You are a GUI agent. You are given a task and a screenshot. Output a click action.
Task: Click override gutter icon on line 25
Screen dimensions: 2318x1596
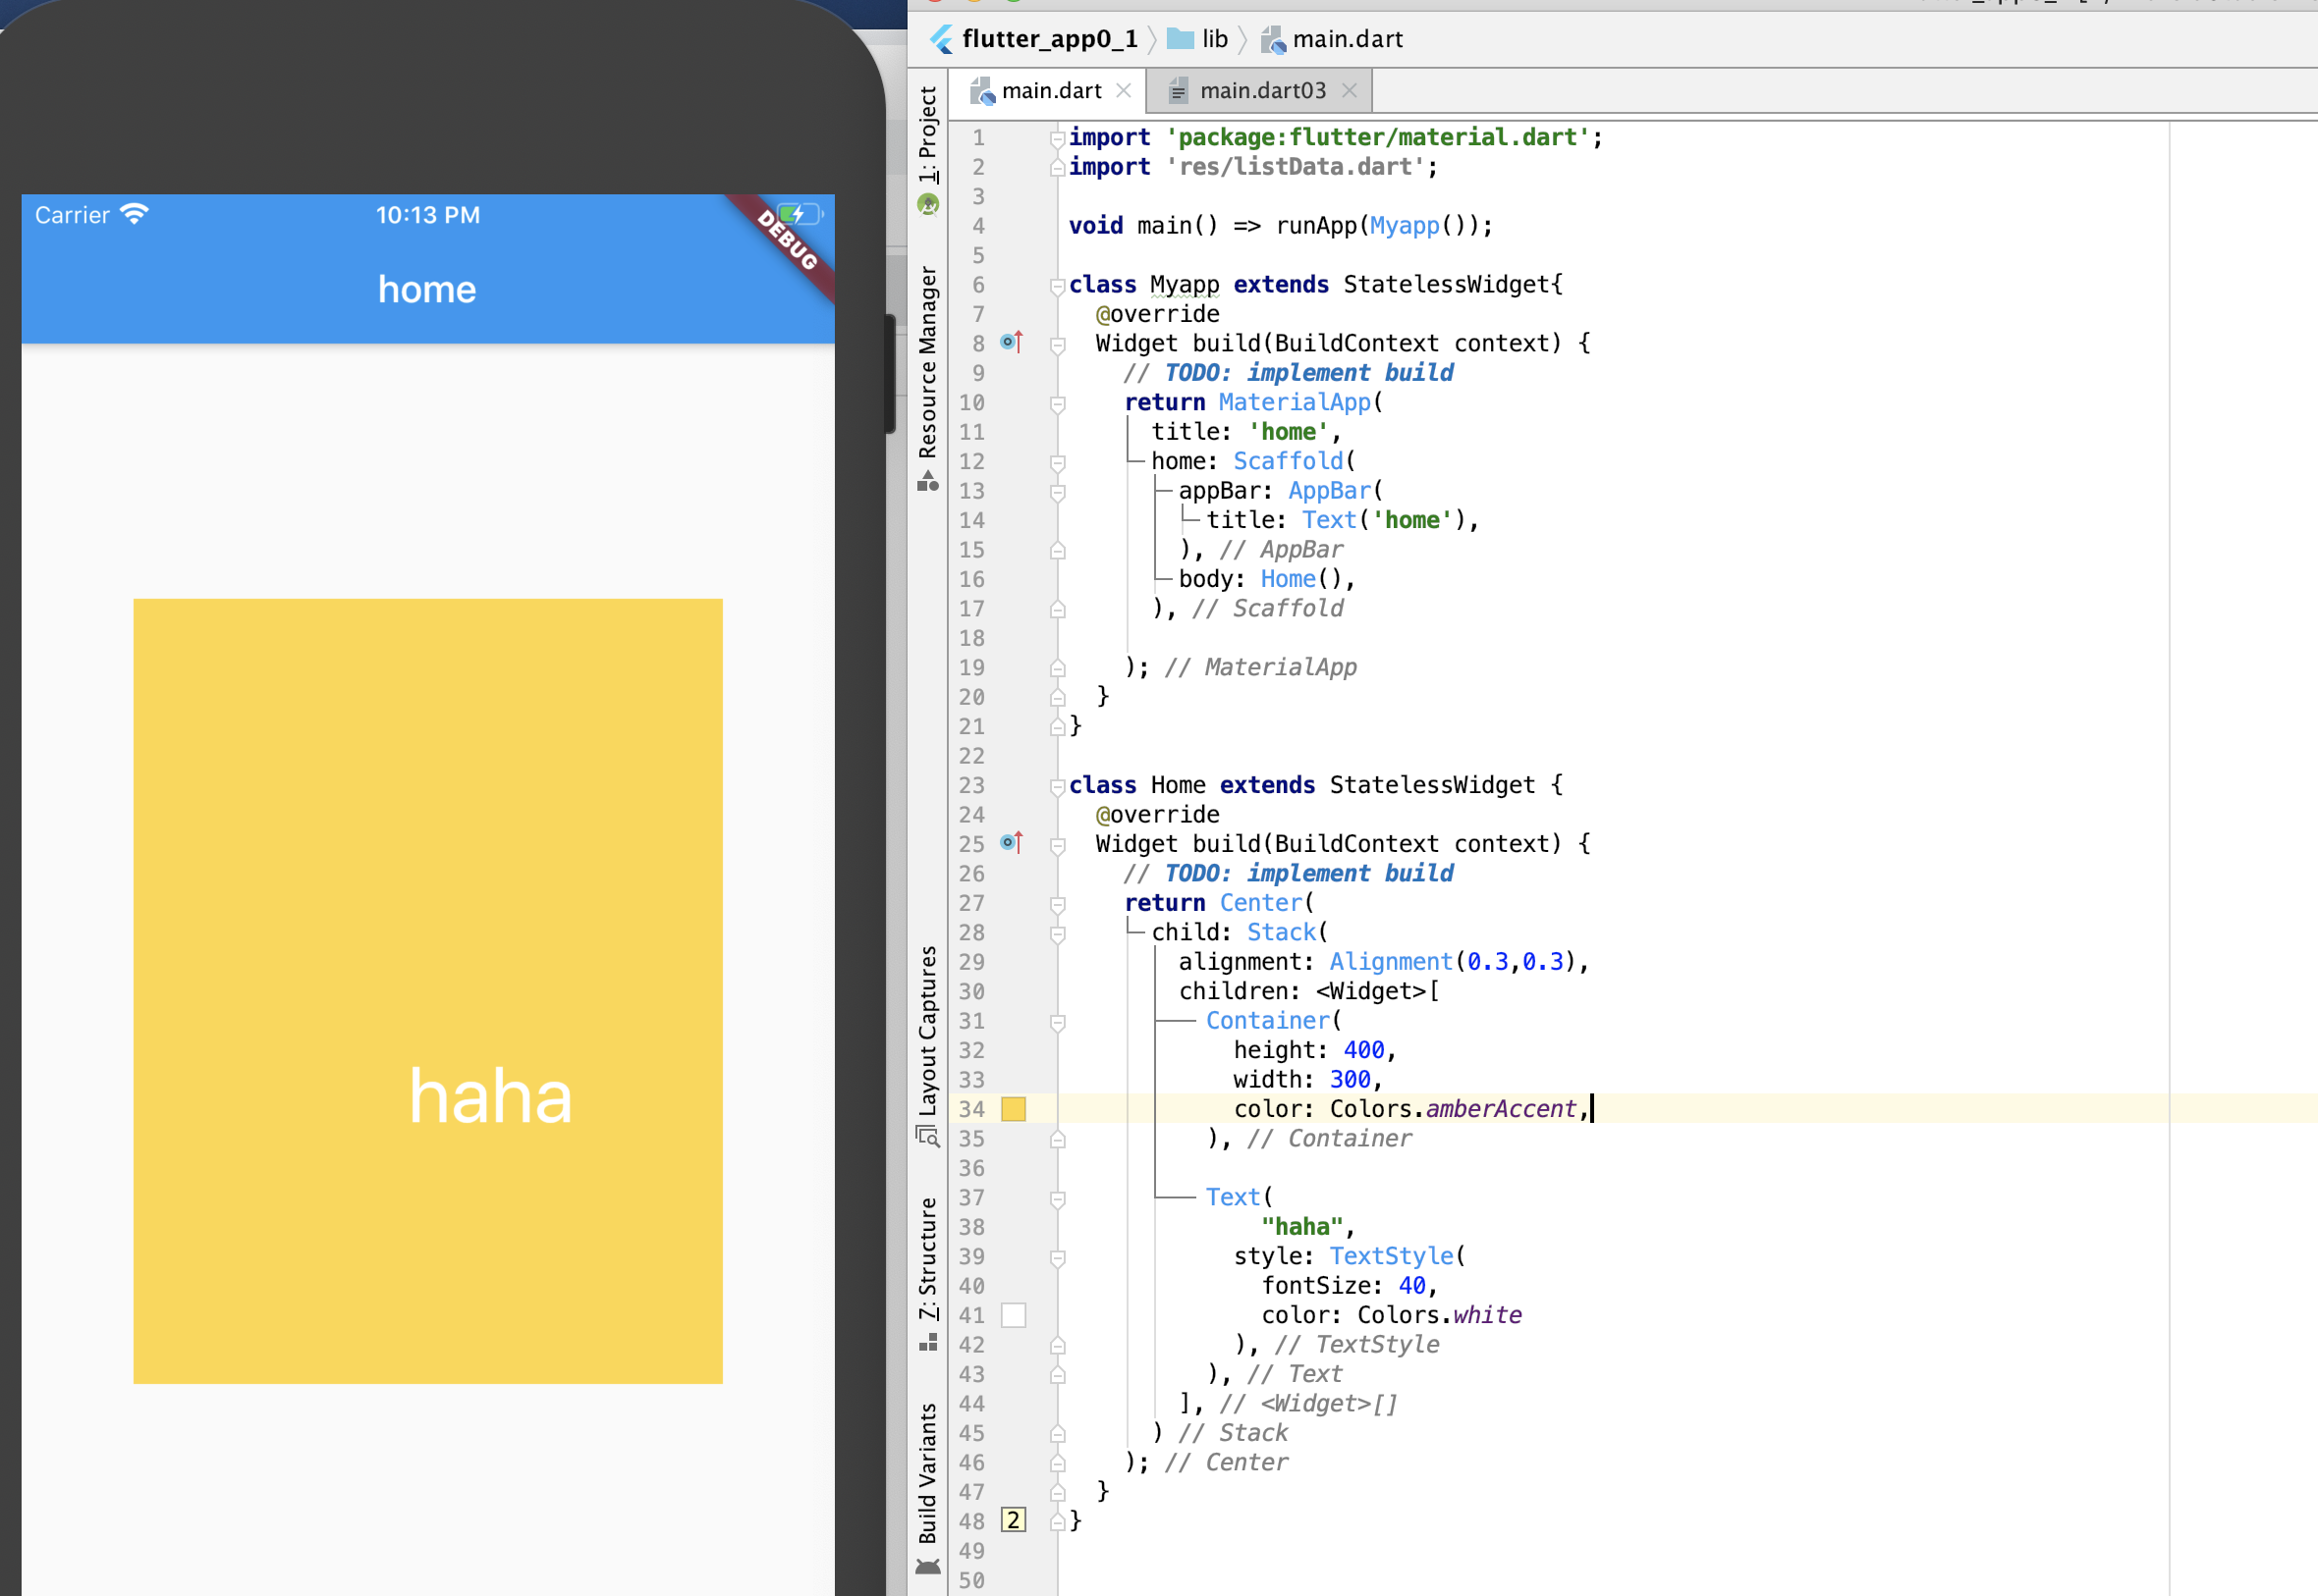[1012, 843]
